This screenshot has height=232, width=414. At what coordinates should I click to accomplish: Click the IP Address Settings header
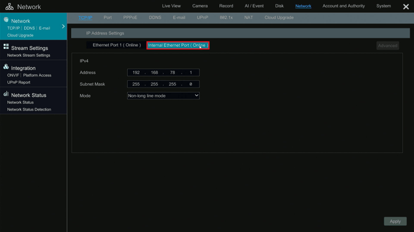click(x=240, y=33)
